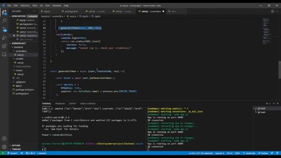Image resolution: width=281 pixels, height=158 pixels.
Task: Click the unsaved dot on the active user.js tab
Action: coord(163,11)
